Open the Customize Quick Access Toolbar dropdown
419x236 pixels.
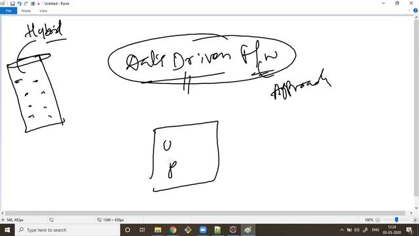tap(39, 4)
